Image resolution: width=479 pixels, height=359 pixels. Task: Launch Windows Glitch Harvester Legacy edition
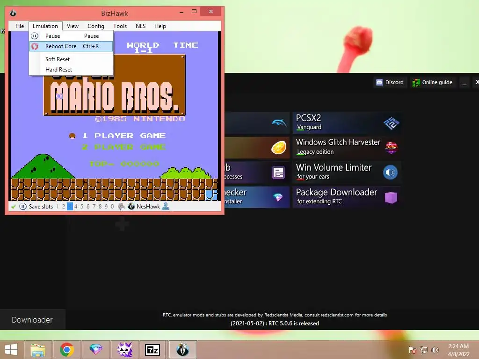pyautogui.click(x=347, y=147)
